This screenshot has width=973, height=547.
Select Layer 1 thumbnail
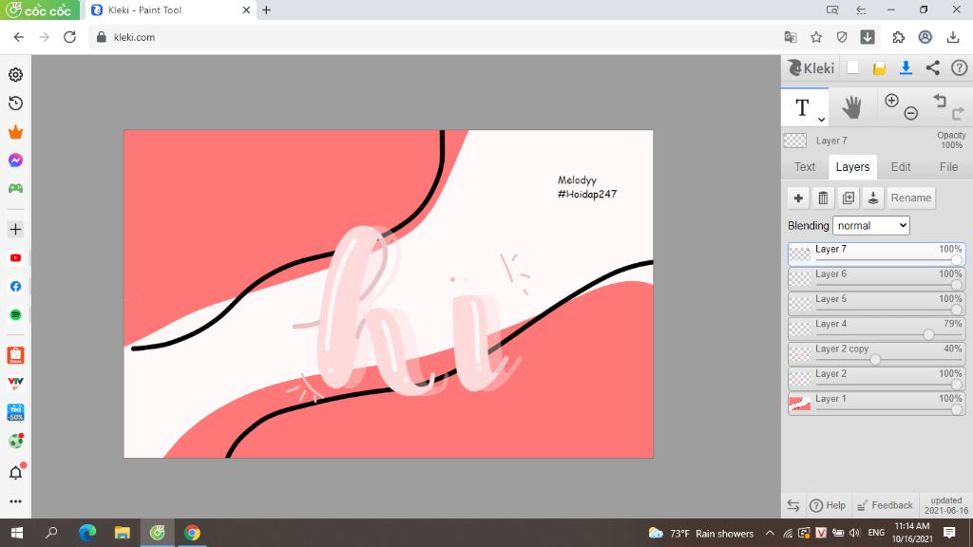pos(799,404)
